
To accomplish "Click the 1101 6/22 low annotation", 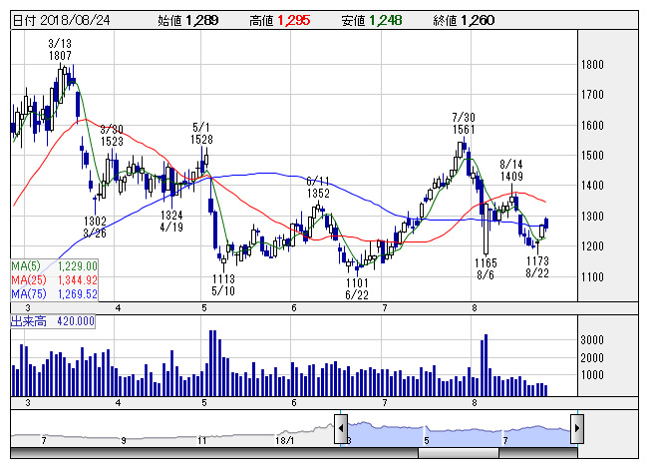I will pyautogui.click(x=358, y=289).
